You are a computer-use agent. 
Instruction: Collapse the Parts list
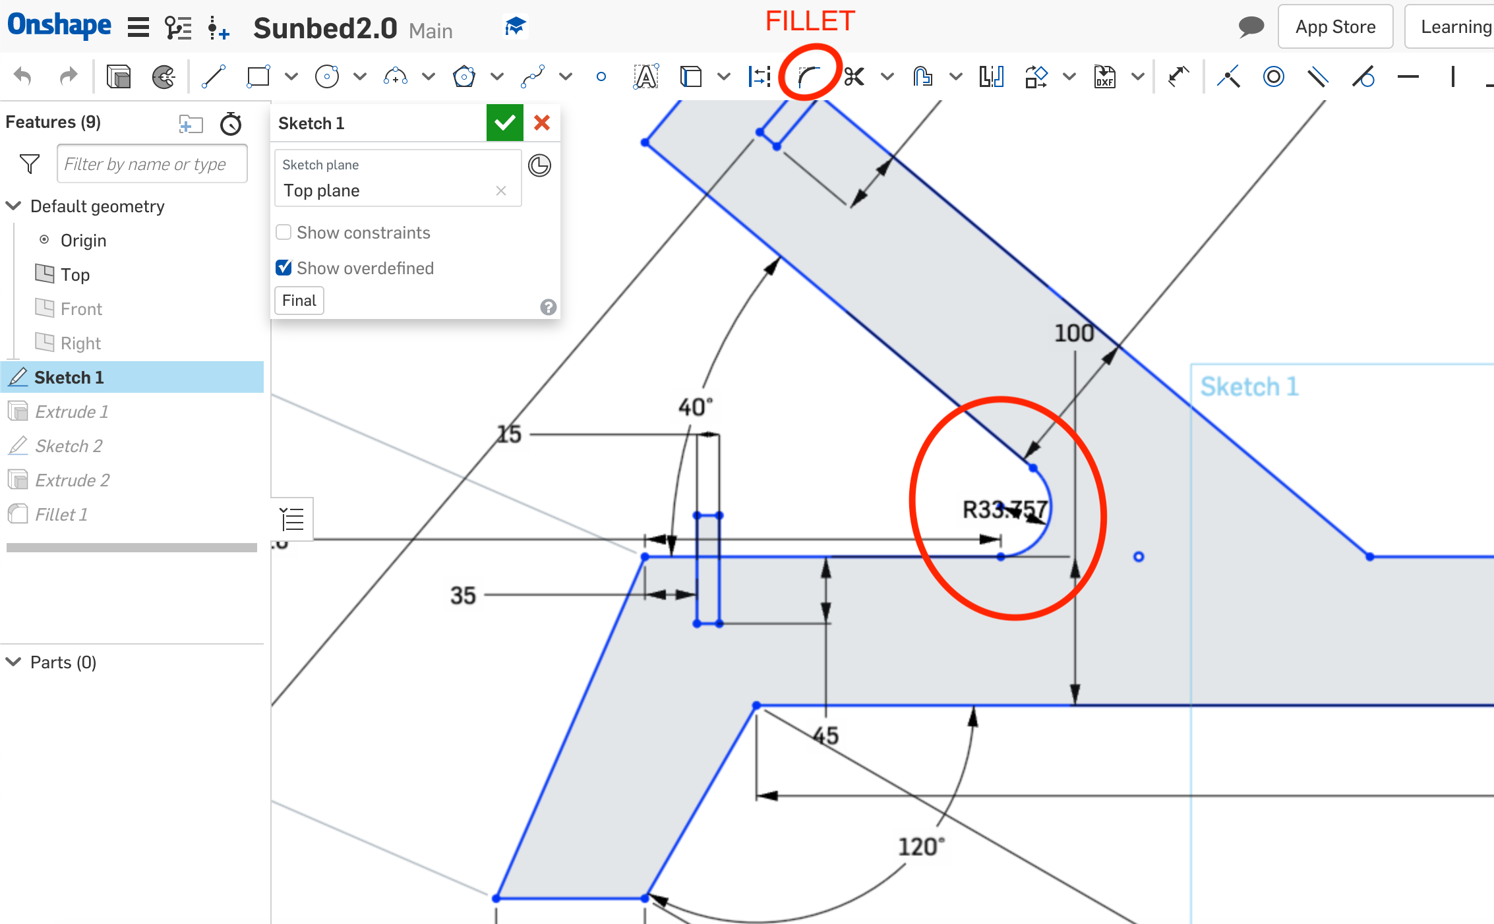pos(14,662)
